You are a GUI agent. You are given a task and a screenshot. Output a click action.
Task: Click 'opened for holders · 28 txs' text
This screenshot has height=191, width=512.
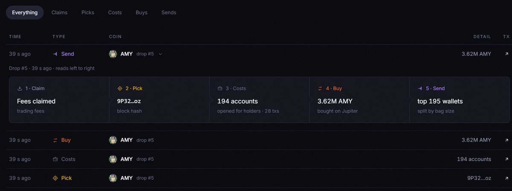248,111
